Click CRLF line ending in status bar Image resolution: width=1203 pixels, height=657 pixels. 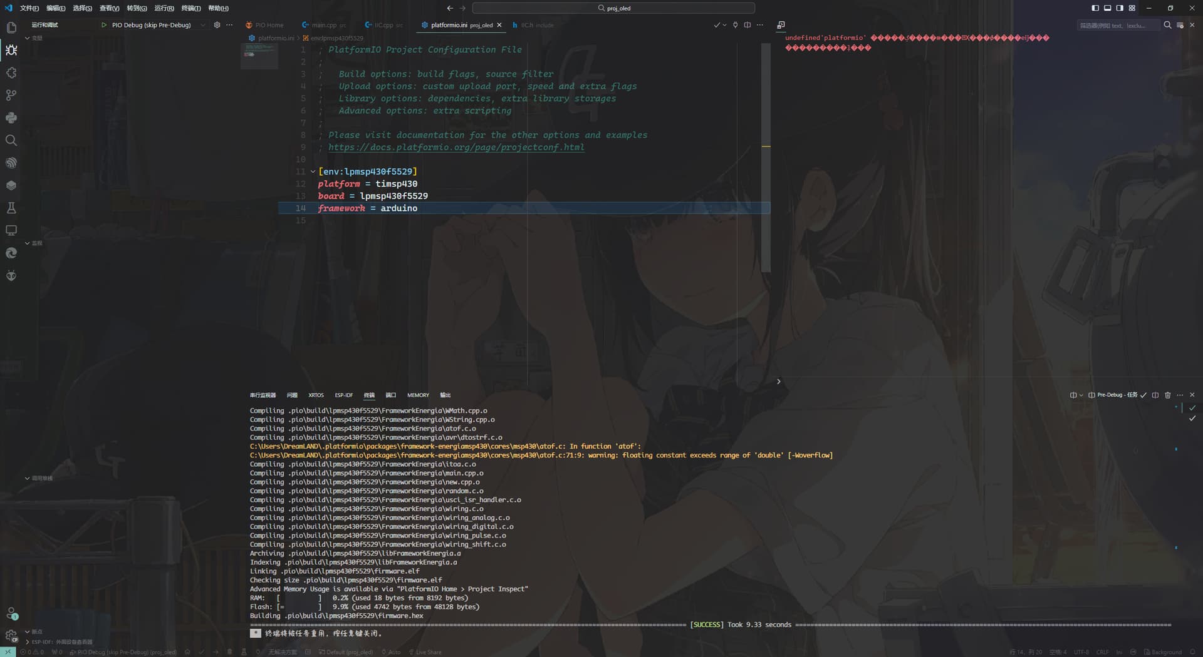1103,652
